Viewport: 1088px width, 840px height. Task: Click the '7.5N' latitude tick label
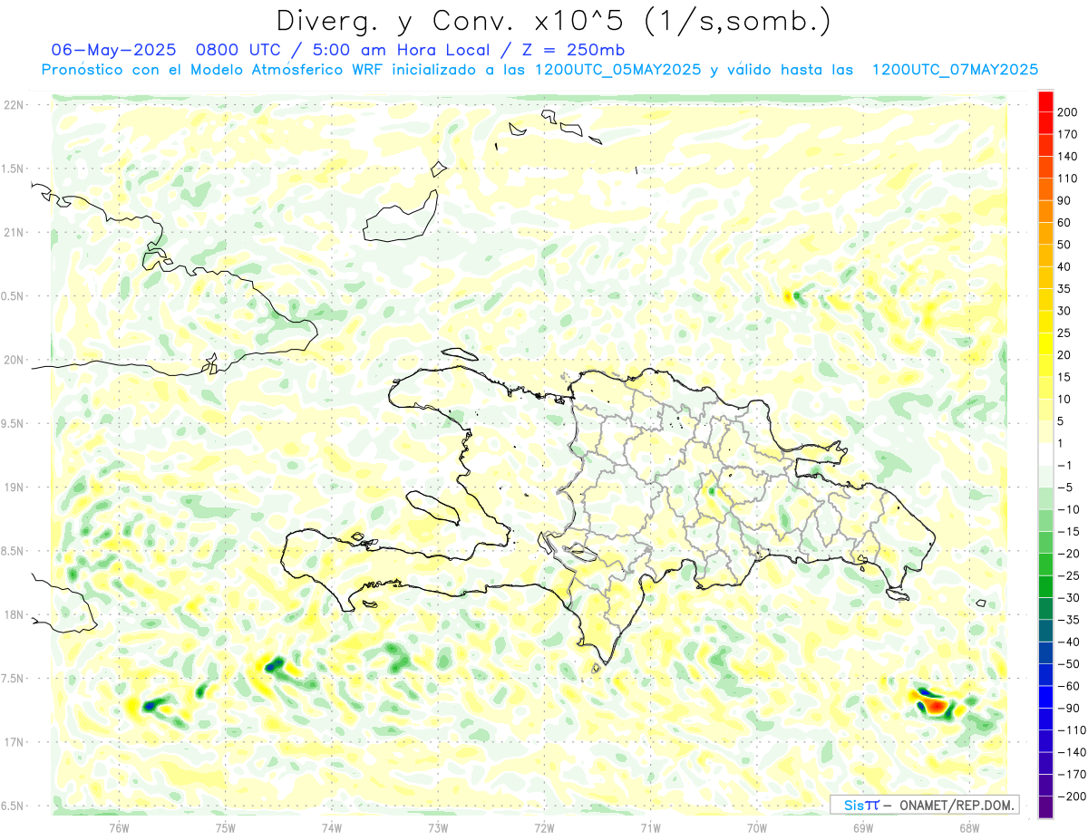click(x=14, y=678)
